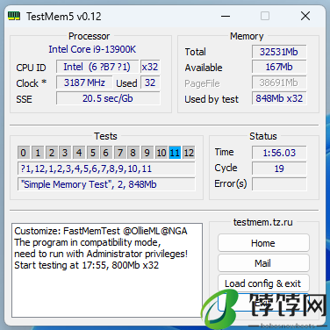Select test box number 2
Viewport: 330px width, 330px height.
(52, 153)
